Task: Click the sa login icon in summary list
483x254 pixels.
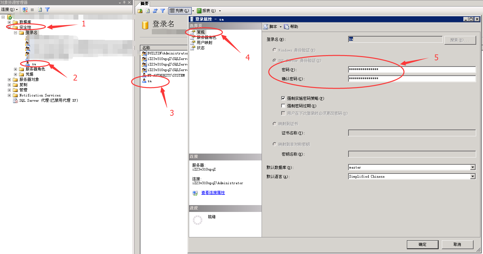Action: [144, 81]
